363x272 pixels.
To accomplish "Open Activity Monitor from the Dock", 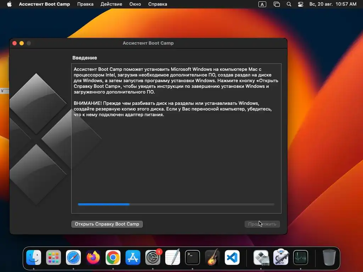I will (301, 257).
